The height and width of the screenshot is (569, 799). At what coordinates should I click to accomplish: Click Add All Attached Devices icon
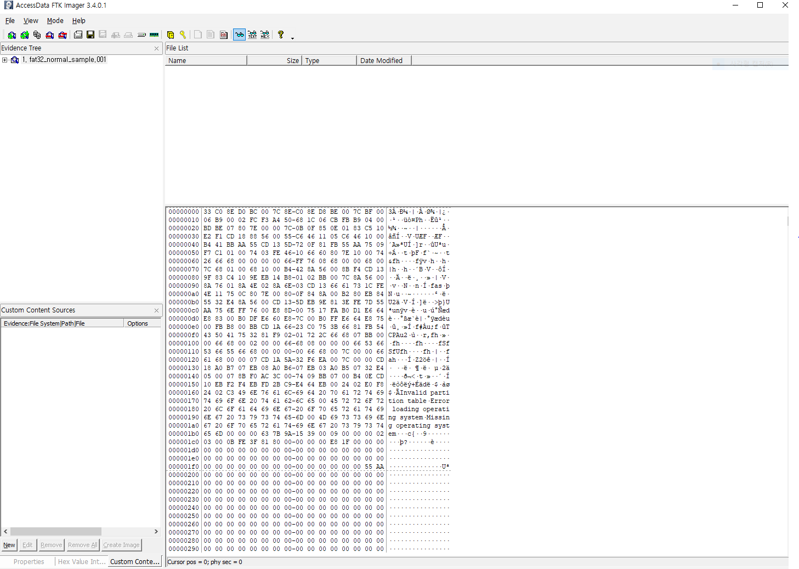(25, 35)
